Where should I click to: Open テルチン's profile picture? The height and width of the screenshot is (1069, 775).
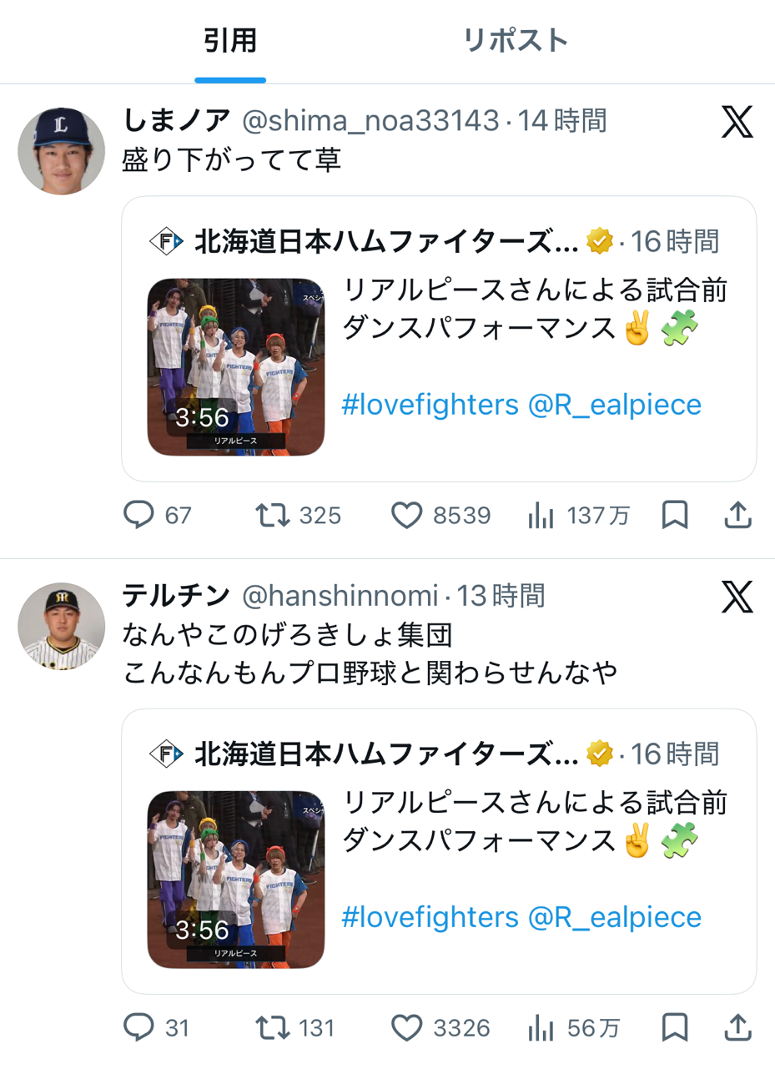tap(62, 626)
